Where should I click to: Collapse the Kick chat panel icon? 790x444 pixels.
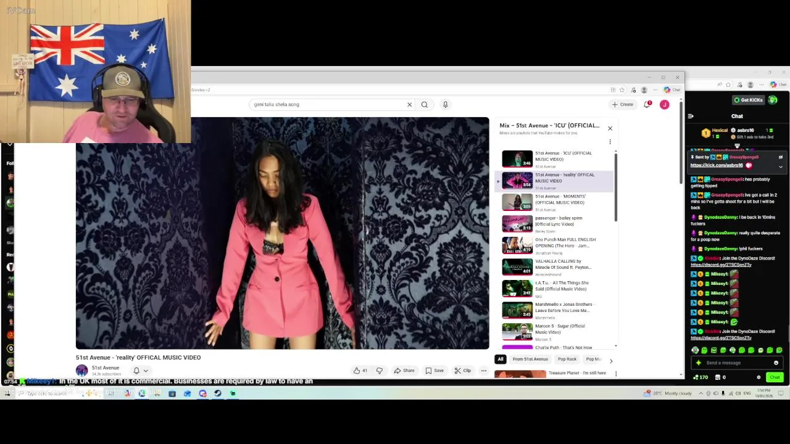(691, 116)
